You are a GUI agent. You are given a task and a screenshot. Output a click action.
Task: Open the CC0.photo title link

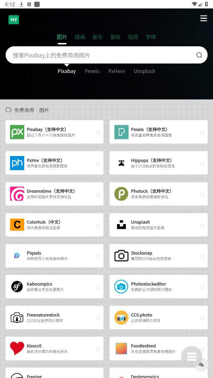pyautogui.click(x=142, y=315)
